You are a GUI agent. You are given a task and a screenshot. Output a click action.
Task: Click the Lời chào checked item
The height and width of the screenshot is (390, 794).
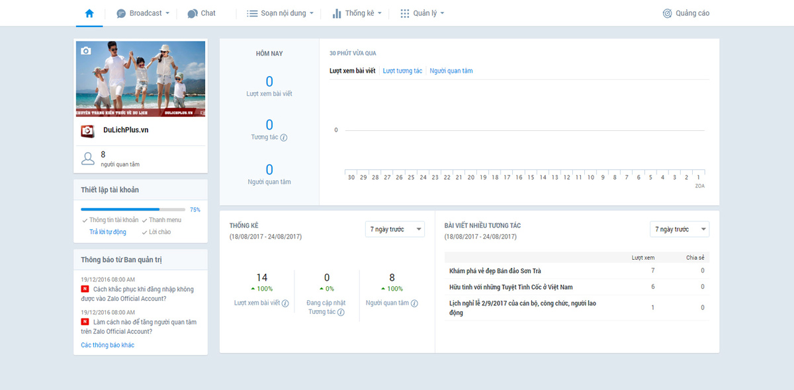(x=155, y=232)
